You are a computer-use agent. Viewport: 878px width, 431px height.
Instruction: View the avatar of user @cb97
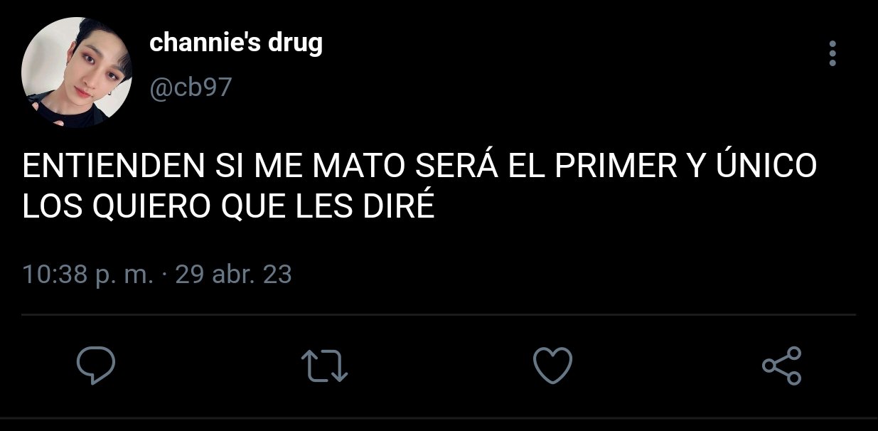(77, 73)
